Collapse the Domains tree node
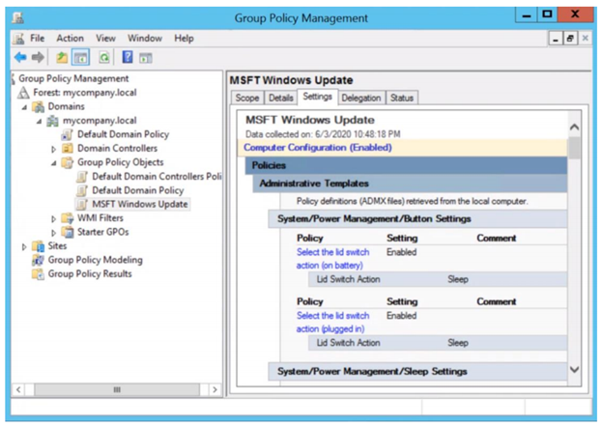The image size is (603, 426). coord(24,107)
